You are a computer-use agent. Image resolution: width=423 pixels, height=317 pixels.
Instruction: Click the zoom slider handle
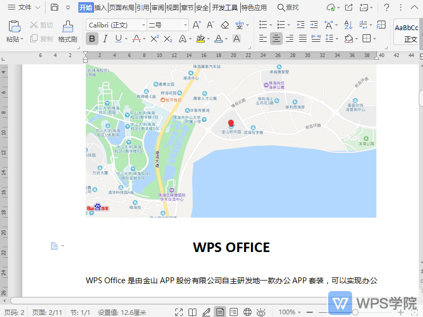(x=355, y=312)
